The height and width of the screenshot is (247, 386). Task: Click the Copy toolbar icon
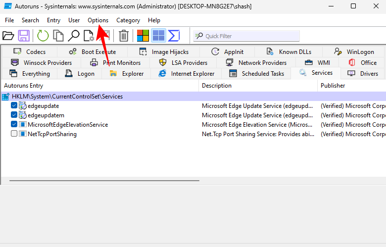point(58,36)
